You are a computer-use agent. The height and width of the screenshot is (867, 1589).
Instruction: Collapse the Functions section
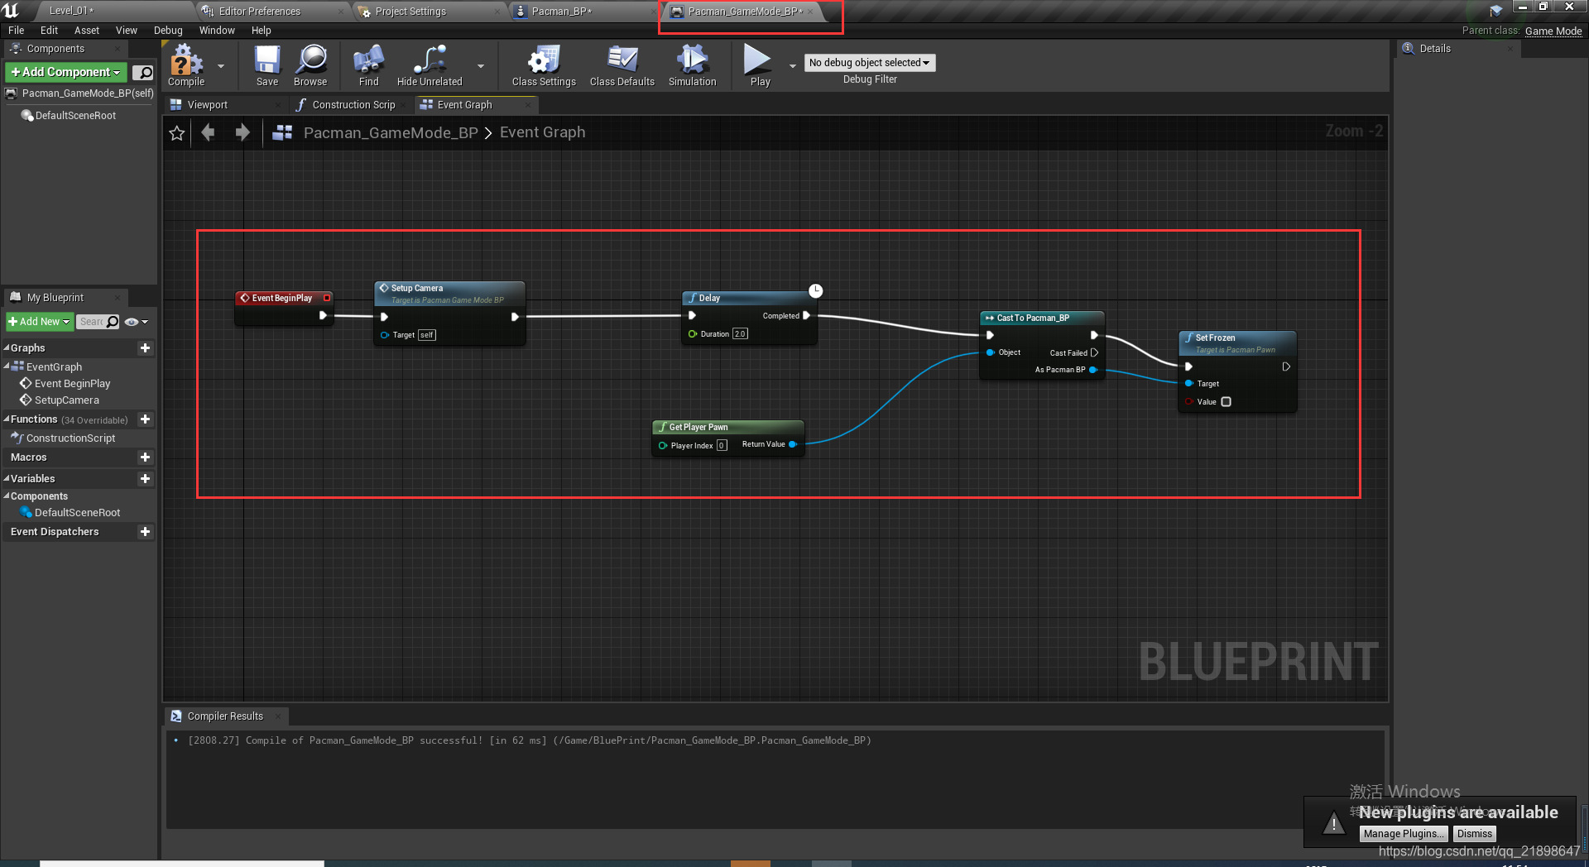click(7, 419)
